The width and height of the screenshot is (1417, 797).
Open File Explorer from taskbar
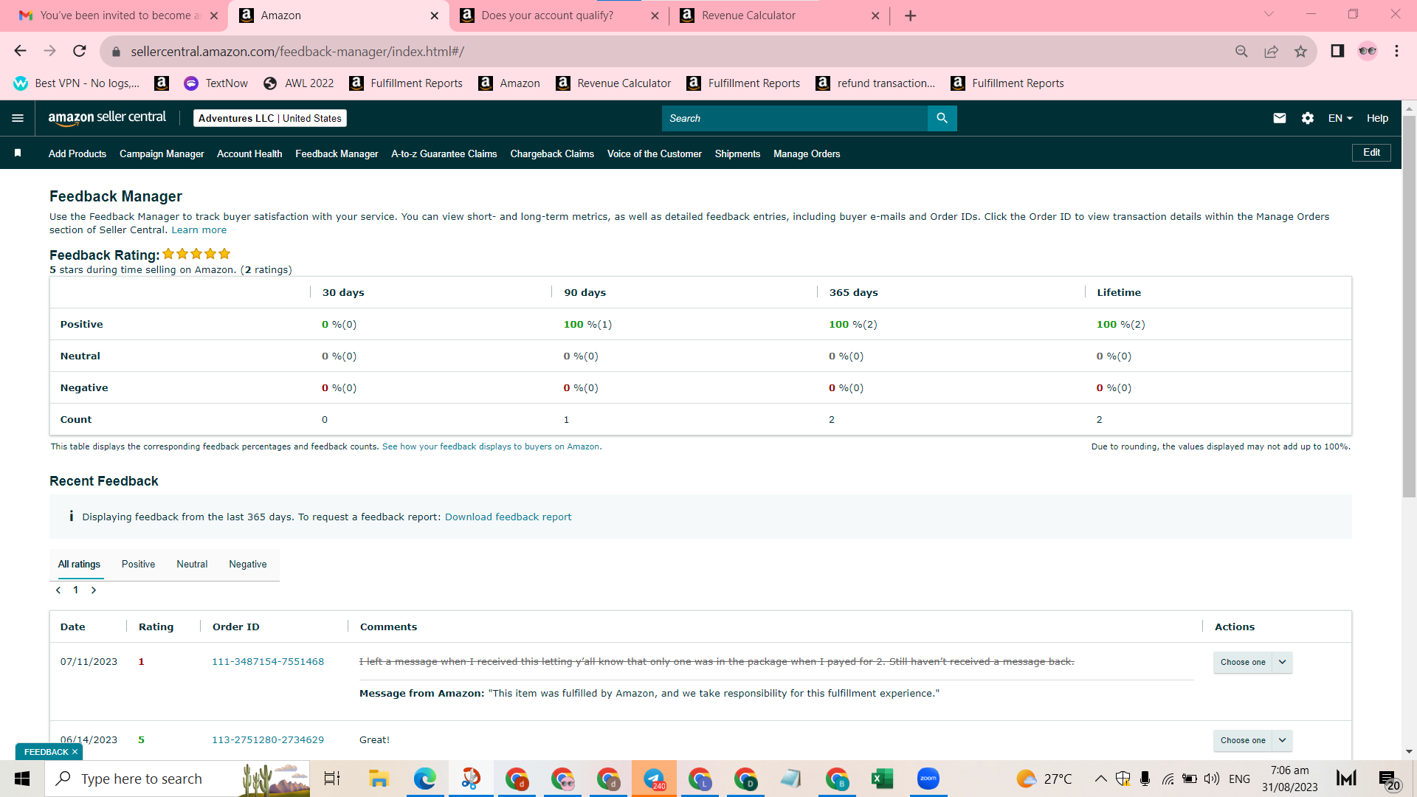pos(379,779)
